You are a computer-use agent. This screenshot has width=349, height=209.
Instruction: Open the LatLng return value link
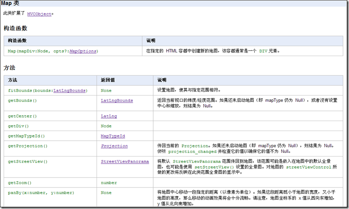click(x=109, y=116)
